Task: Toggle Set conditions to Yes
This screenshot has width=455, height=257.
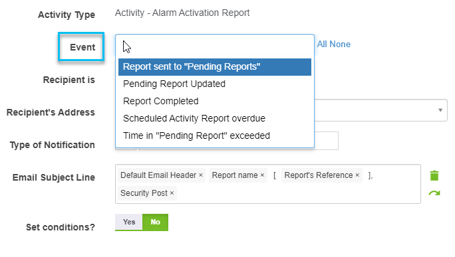Action: point(129,222)
